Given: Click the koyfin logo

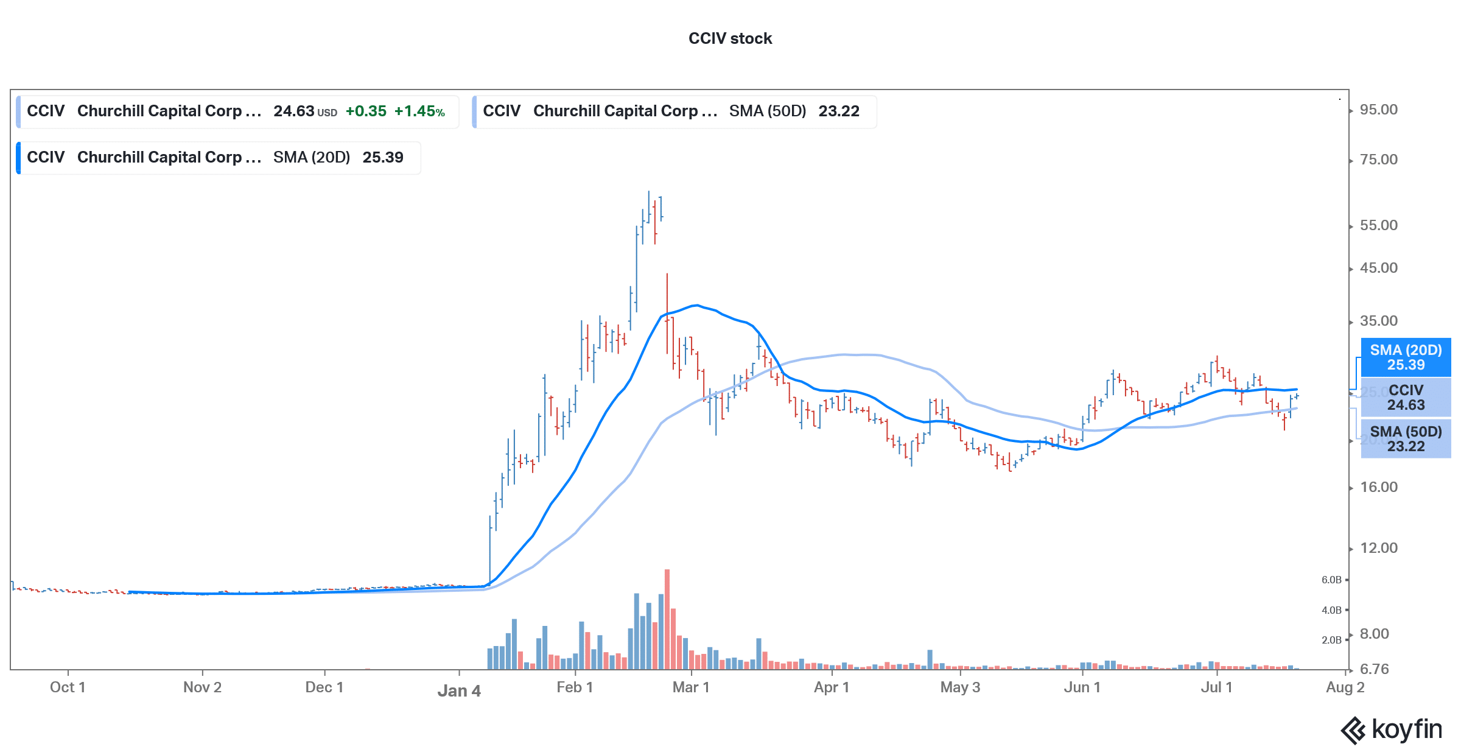Looking at the screenshot, I should (x=1391, y=730).
